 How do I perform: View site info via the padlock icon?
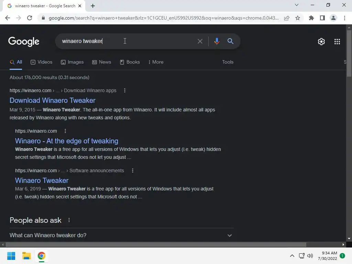pos(43,18)
